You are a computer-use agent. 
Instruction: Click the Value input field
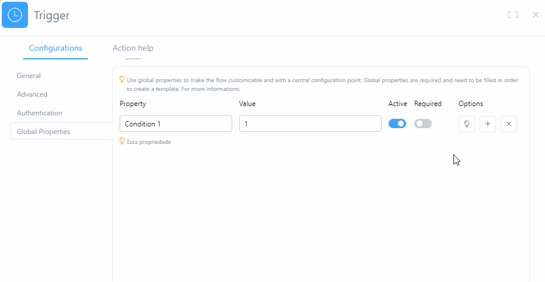point(310,124)
